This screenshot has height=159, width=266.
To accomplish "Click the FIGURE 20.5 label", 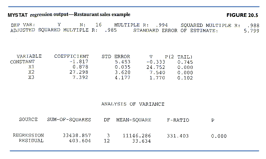I will point(242,15).
